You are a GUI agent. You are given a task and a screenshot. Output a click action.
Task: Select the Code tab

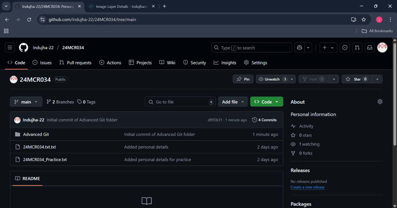16,63
